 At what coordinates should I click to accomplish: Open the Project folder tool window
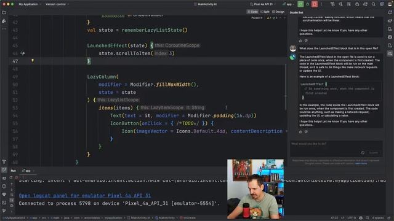pos(4,12)
